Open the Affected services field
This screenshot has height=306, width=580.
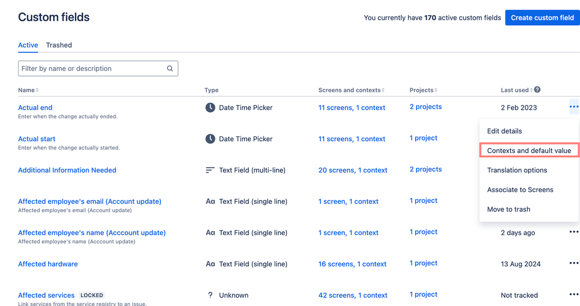[x=46, y=296]
